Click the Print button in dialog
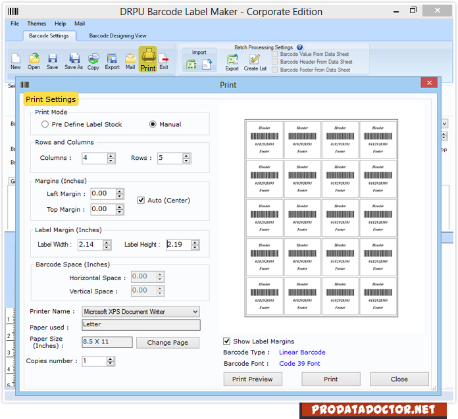The height and width of the screenshot is (419, 458). 330,379
